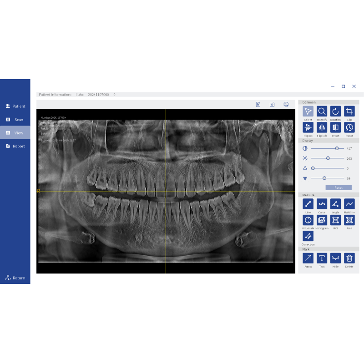
Task: Click the Reset clock icon under Common
Action: coord(349,127)
